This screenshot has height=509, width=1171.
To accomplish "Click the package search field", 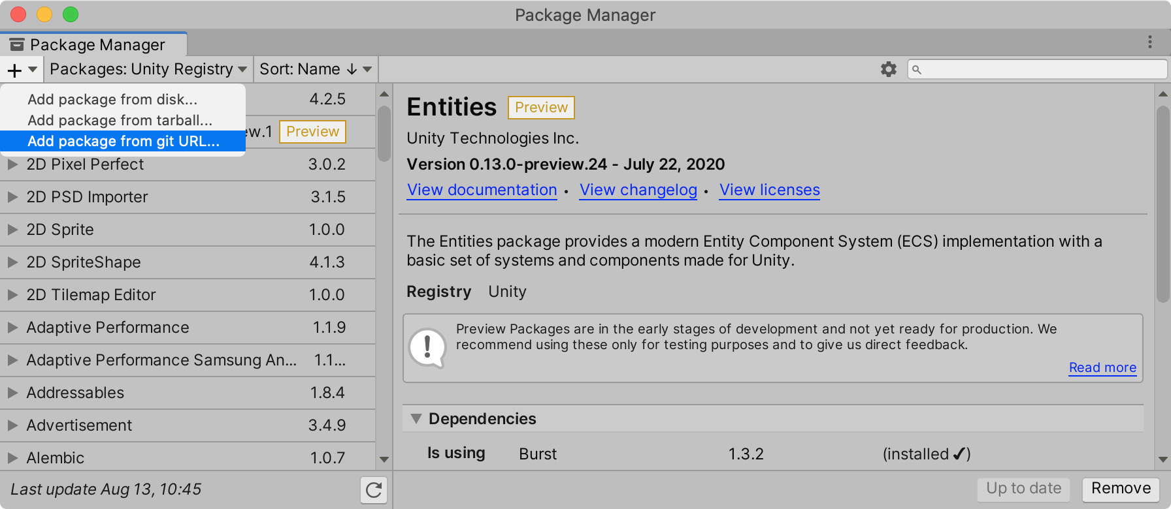I will pos(1037,69).
